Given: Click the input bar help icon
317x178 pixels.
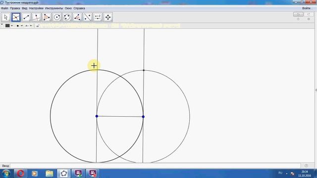Looking at the screenshot, I should pos(306,166).
